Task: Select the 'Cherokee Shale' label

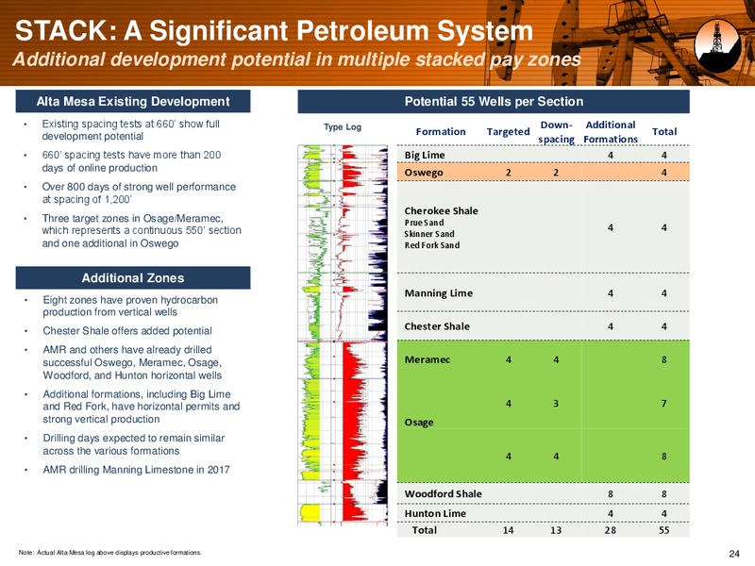Action: pyautogui.click(x=441, y=210)
